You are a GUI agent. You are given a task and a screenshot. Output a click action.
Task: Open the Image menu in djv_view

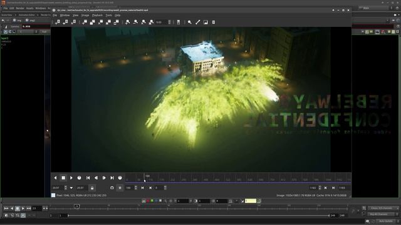pyautogui.click(x=85, y=15)
